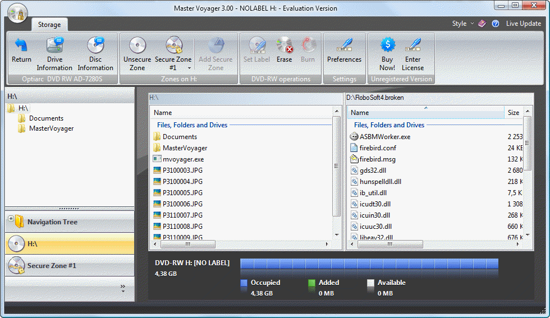550x318 pixels.
Task: Click the Enter License icon
Action: coord(413,45)
